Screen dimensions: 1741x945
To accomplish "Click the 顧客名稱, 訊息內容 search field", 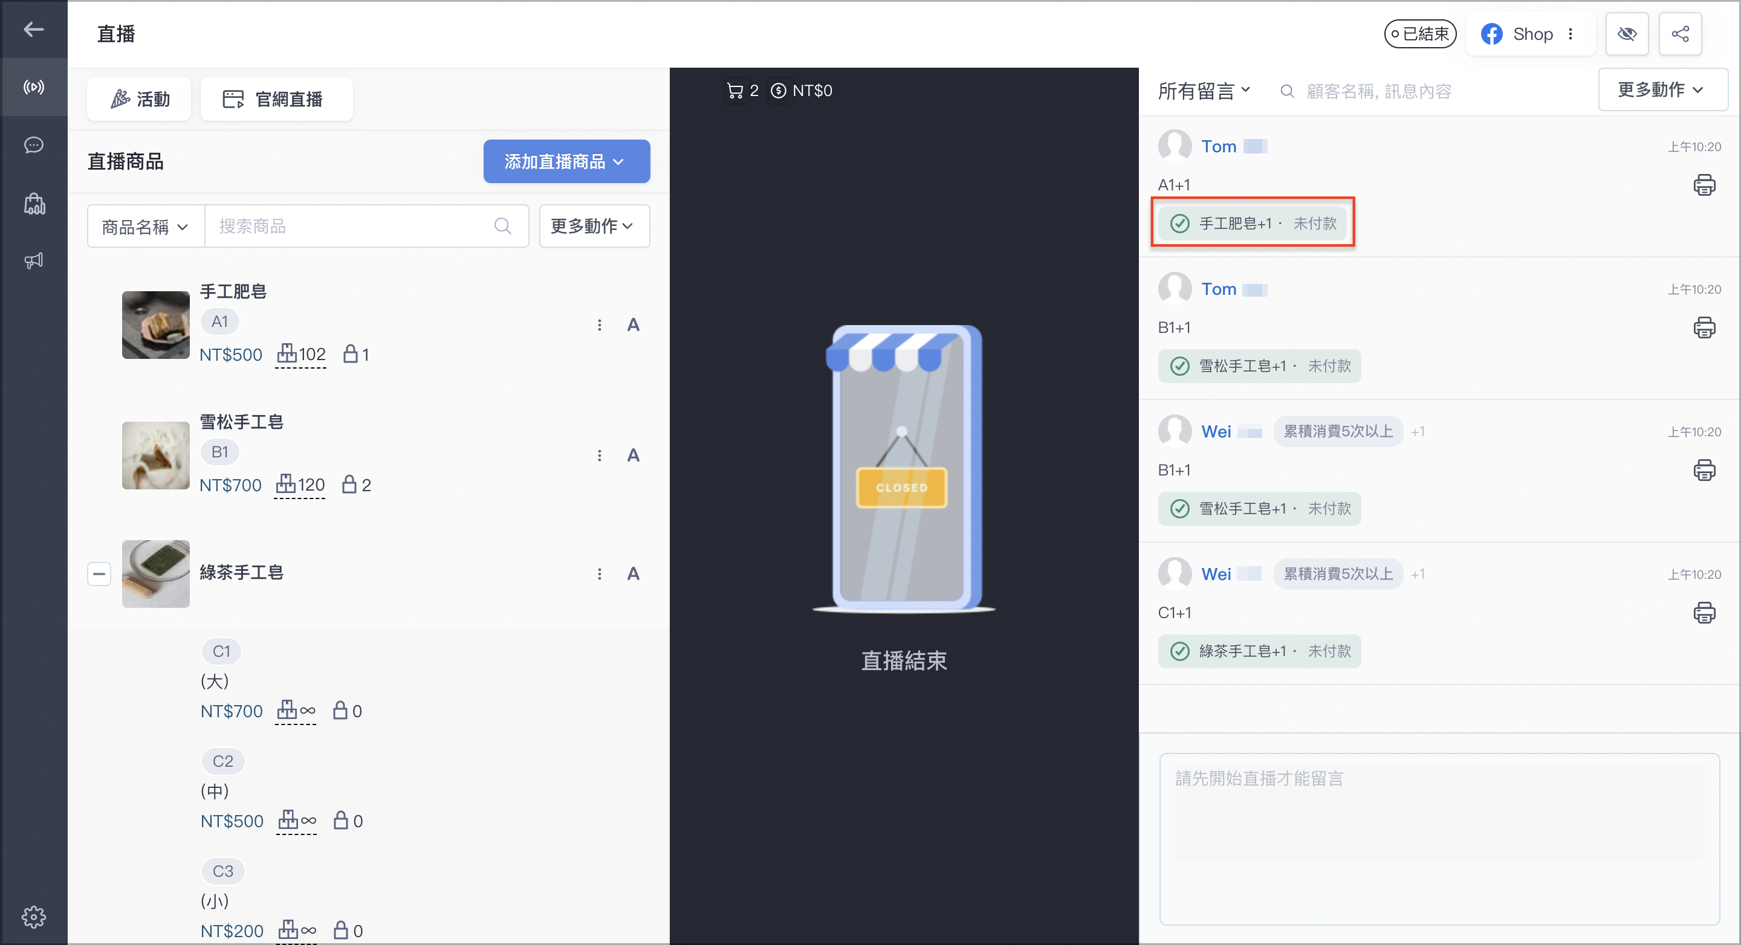I will click(x=1379, y=91).
